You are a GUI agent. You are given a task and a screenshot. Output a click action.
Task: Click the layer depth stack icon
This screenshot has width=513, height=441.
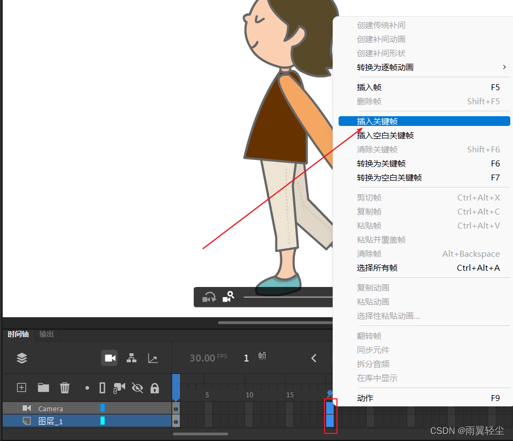(x=22, y=358)
